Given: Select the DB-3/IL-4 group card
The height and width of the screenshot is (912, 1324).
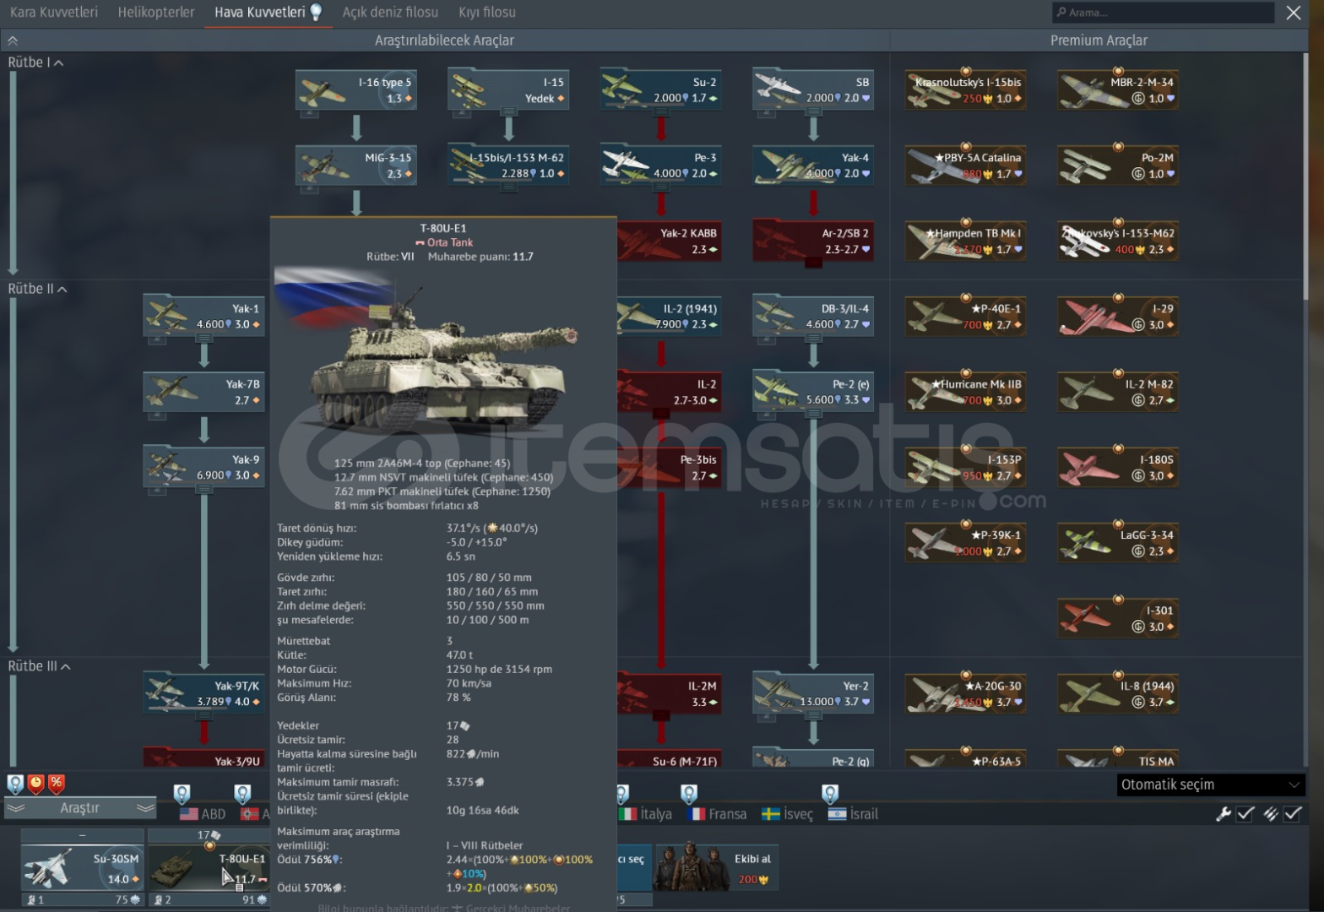Looking at the screenshot, I should click(x=812, y=317).
